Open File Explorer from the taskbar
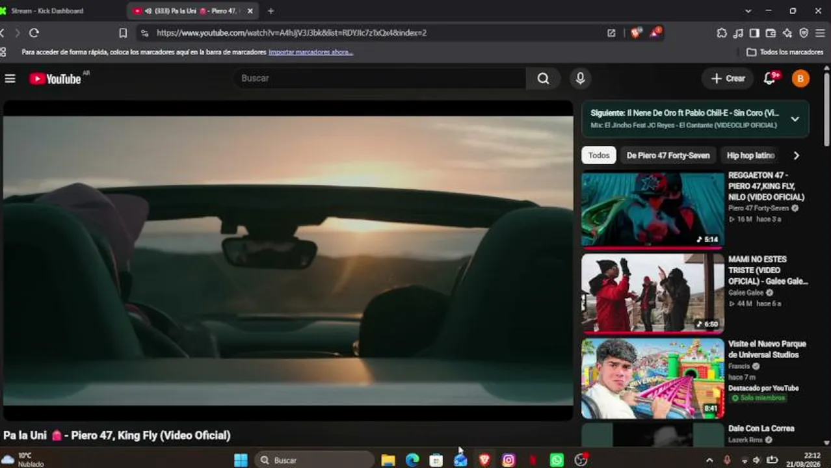 388,460
